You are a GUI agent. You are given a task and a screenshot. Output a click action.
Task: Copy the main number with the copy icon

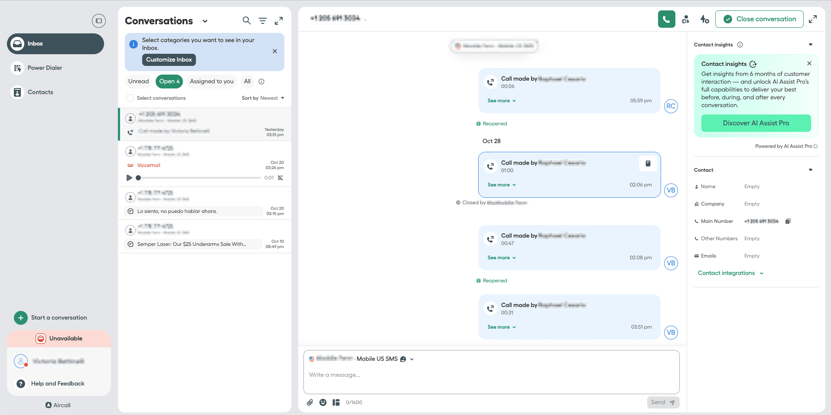788,221
